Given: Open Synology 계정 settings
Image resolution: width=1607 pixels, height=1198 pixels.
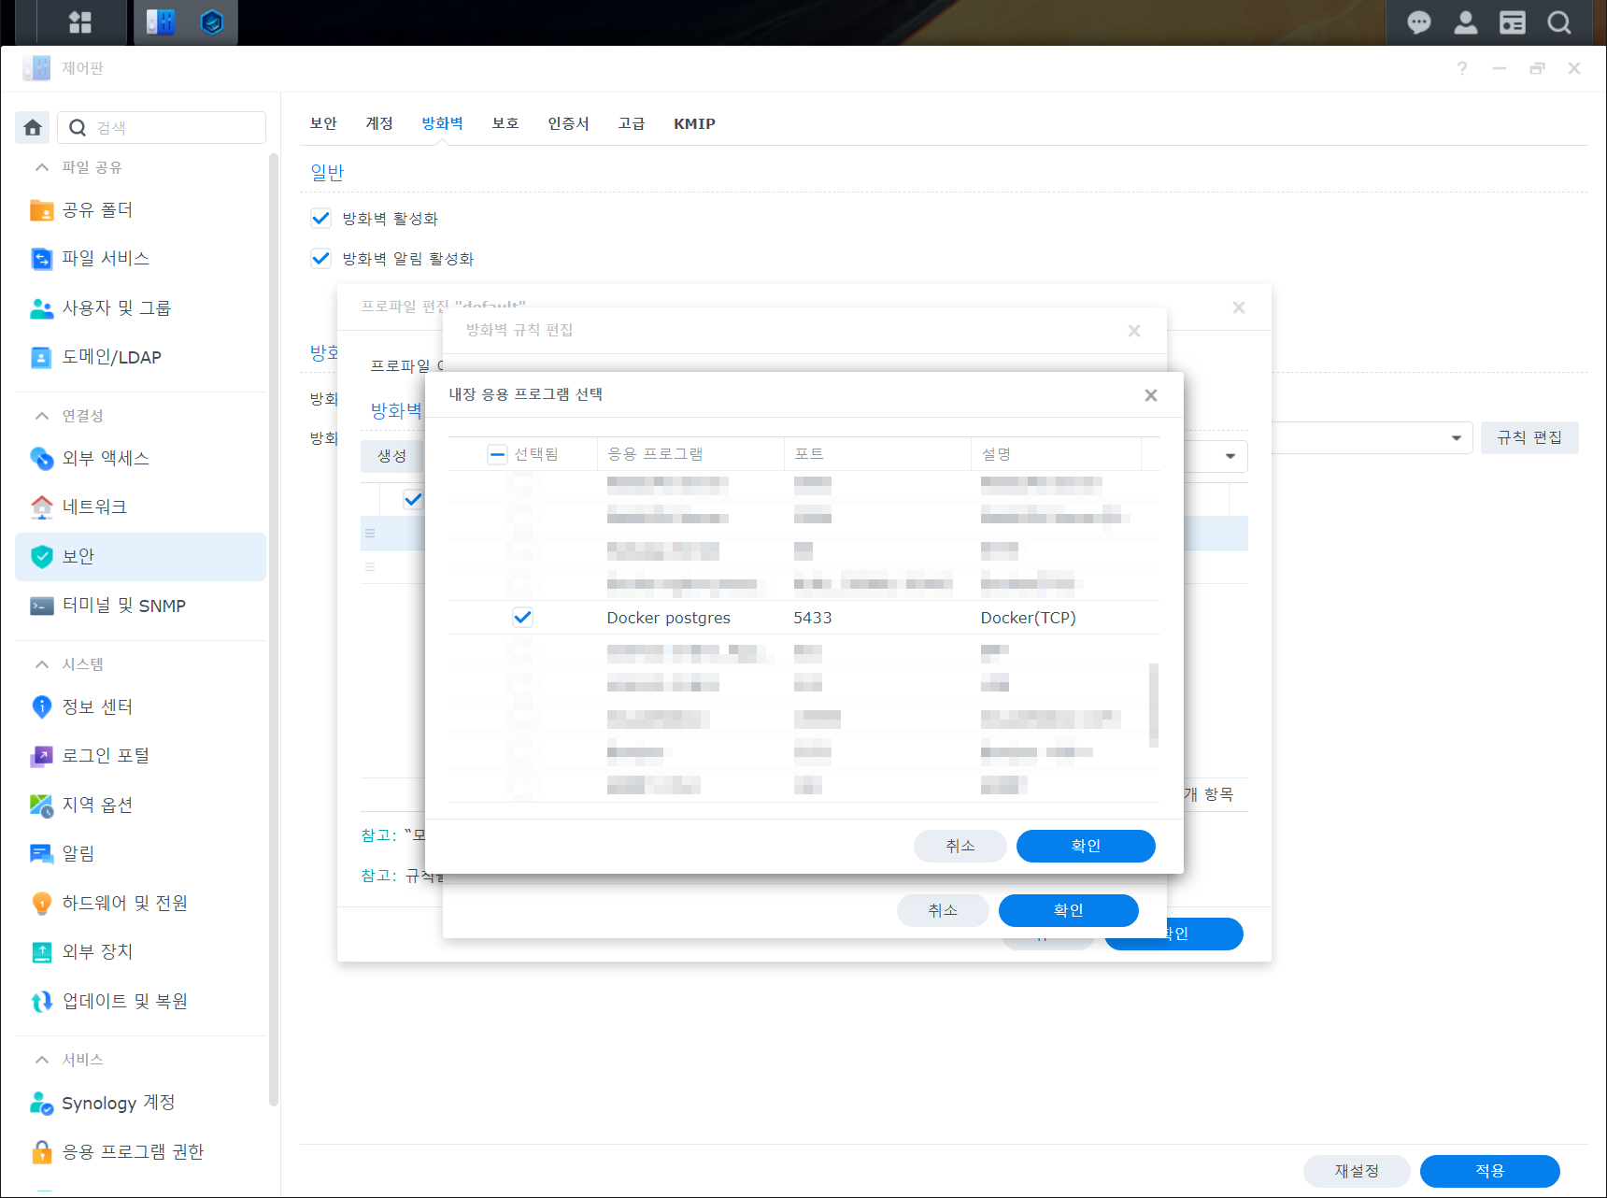Looking at the screenshot, I should tap(140, 1104).
